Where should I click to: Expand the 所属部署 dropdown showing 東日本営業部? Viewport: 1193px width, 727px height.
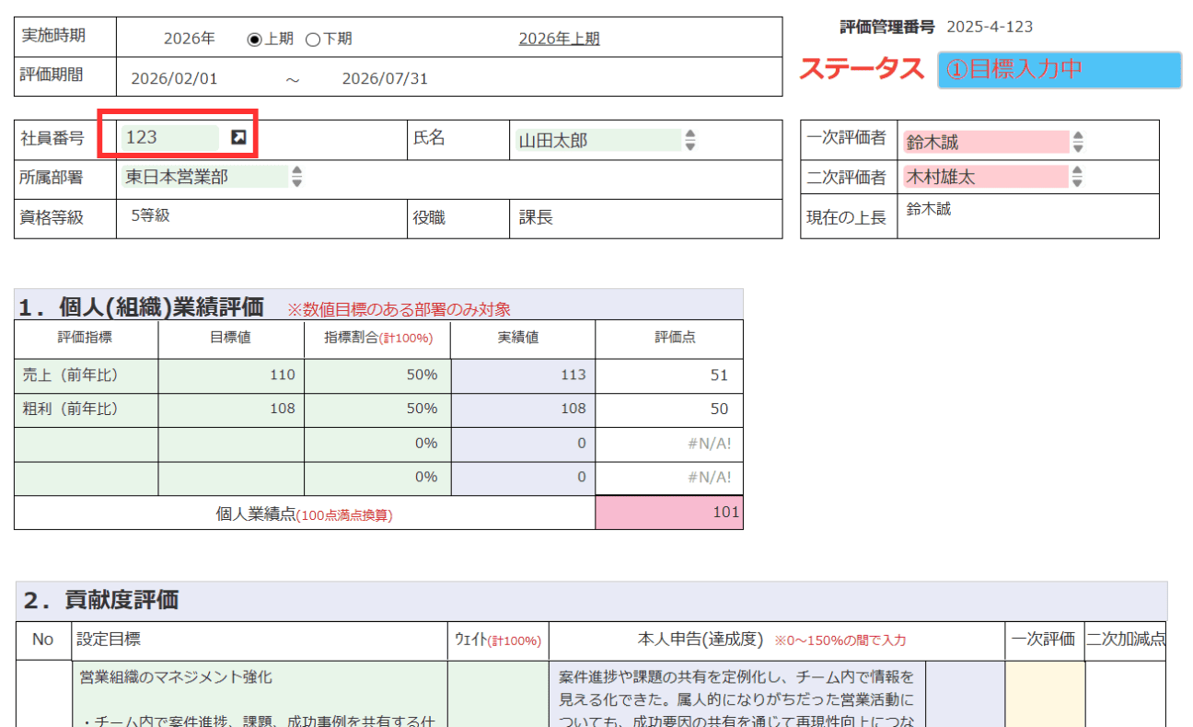[x=212, y=177]
